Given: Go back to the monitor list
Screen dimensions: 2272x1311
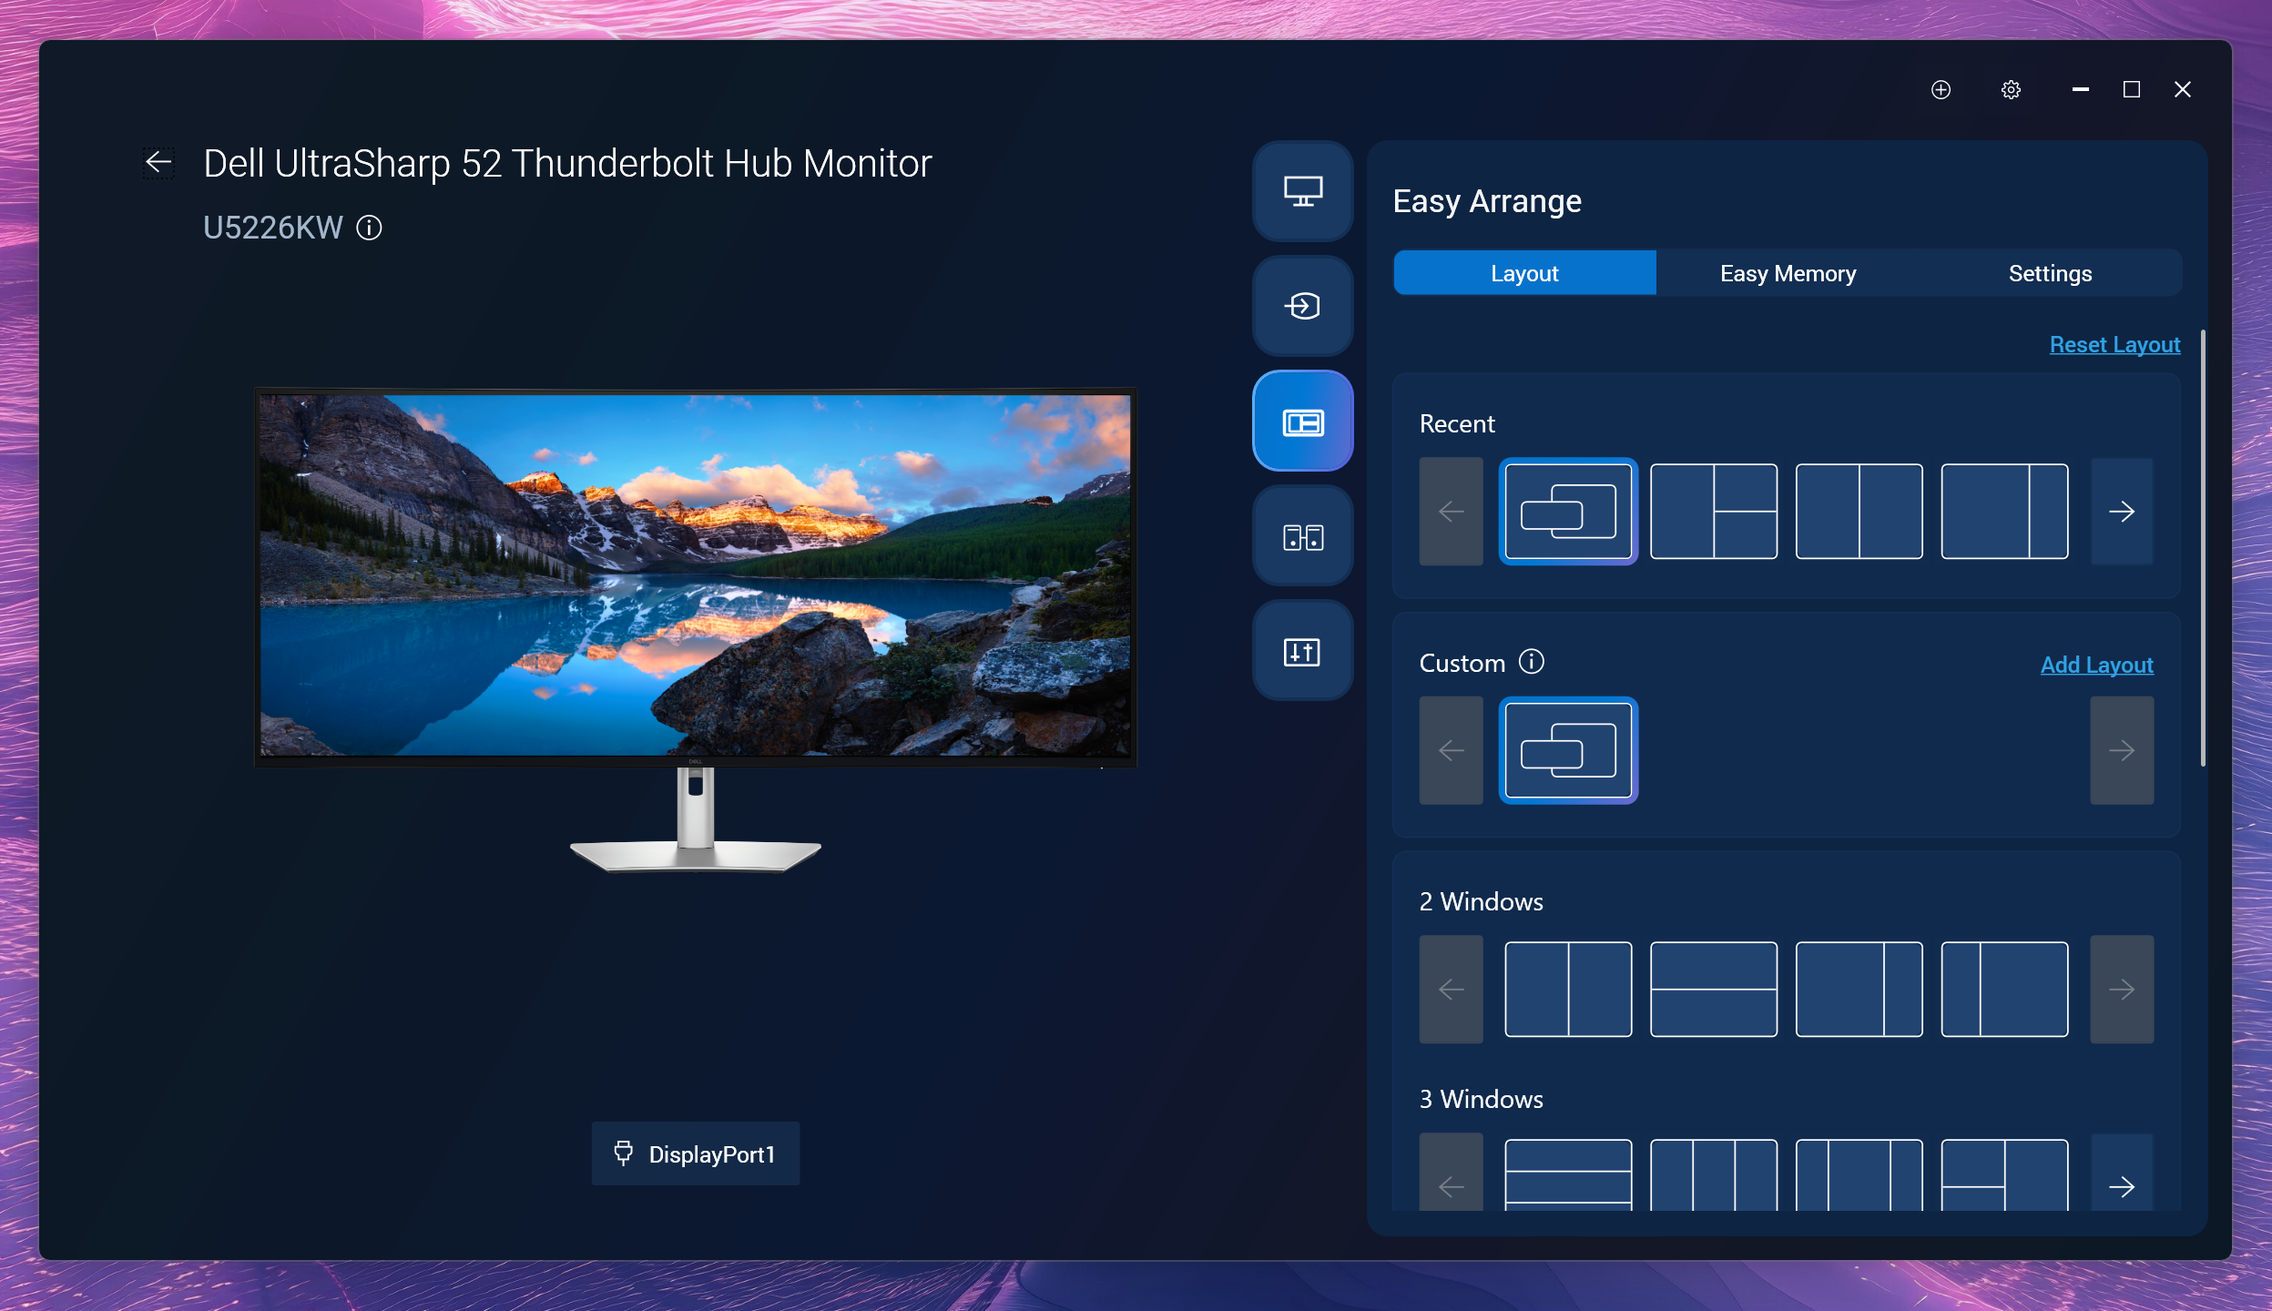Looking at the screenshot, I should pos(159,162).
